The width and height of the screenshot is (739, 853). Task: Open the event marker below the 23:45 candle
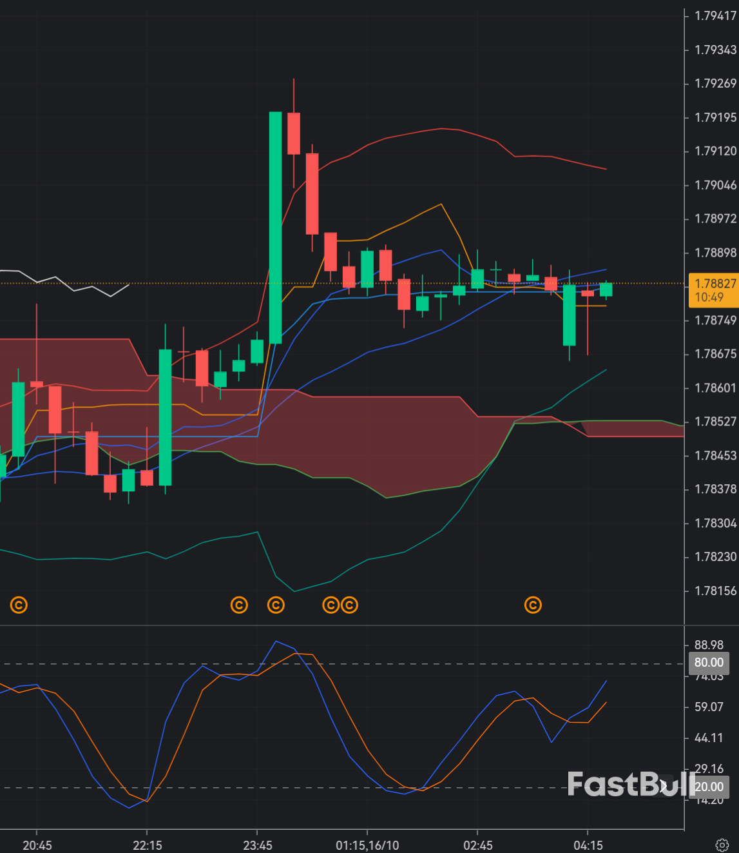tap(276, 605)
